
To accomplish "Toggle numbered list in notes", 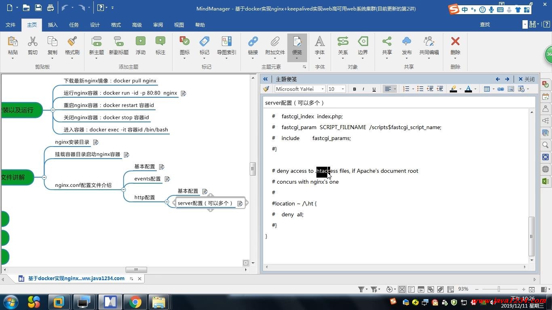I will click(x=407, y=89).
